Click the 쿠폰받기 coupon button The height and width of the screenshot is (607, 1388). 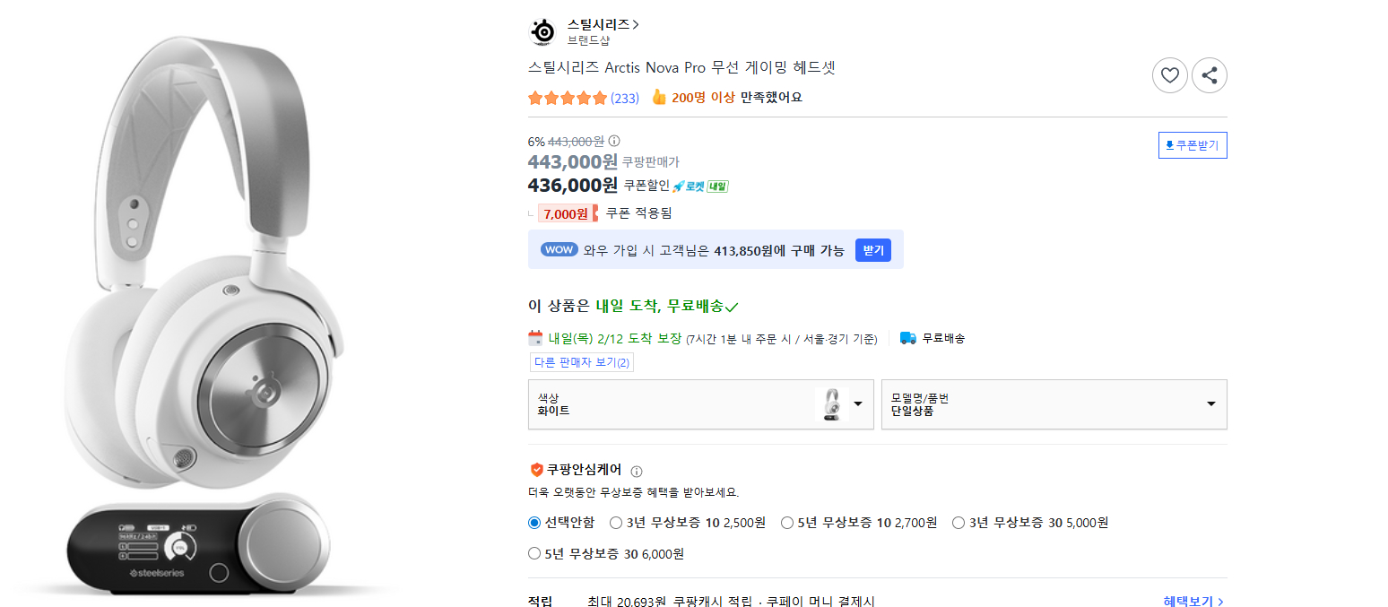click(x=1193, y=144)
